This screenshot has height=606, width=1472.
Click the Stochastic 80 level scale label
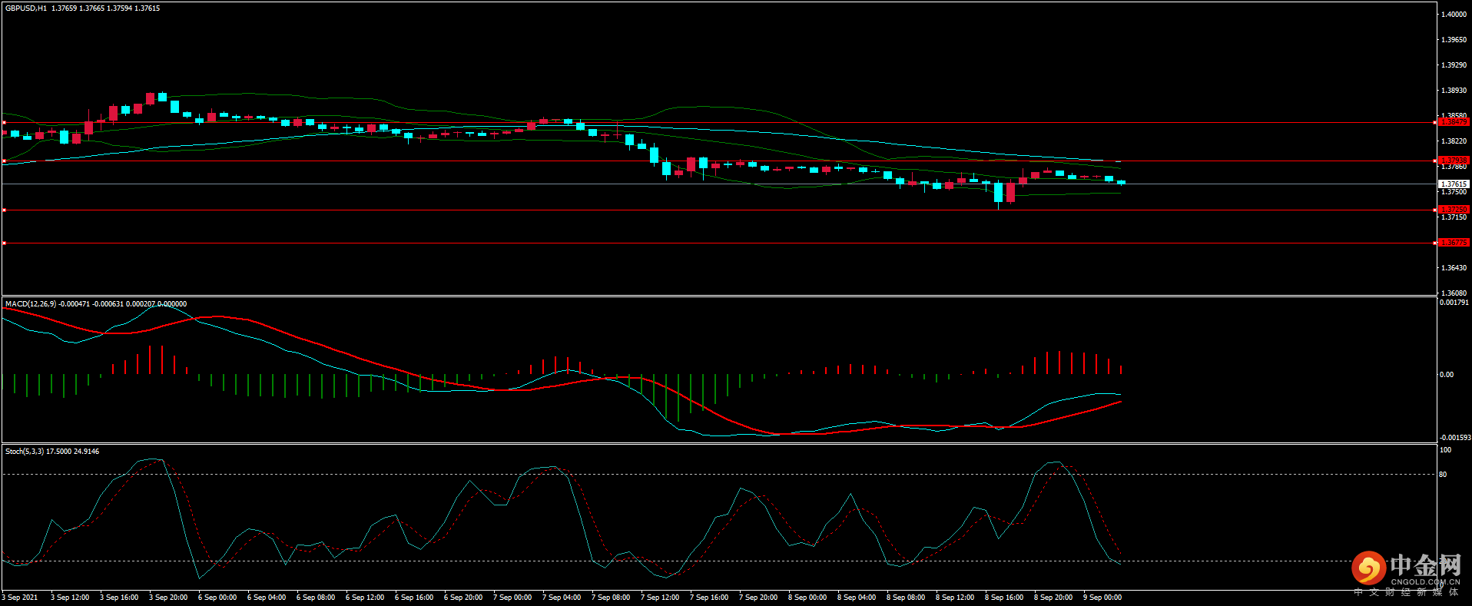click(1443, 475)
